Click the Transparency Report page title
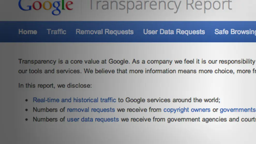The height and width of the screenshot is (144, 256). [160, 6]
